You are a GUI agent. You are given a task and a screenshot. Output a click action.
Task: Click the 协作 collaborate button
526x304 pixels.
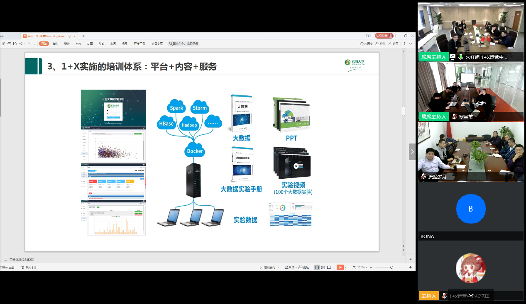[x=381, y=44]
